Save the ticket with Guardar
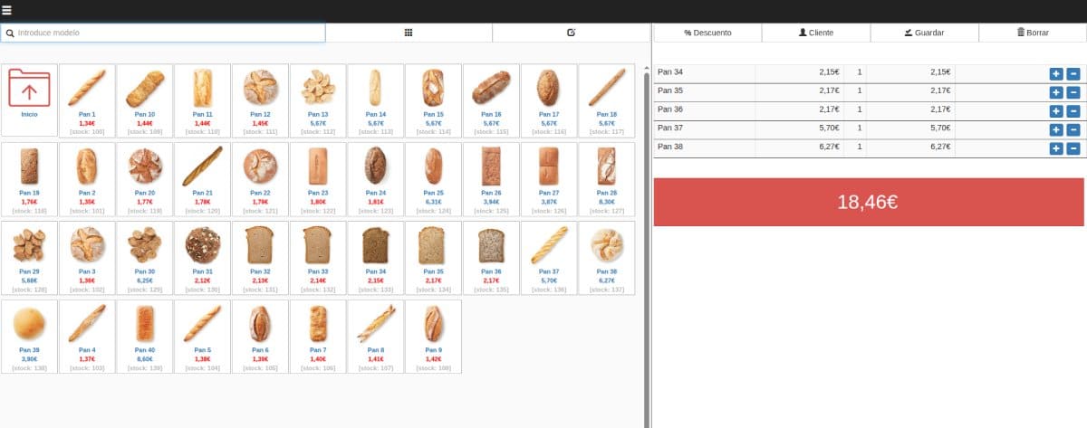The width and height of the screenshot is (1087, 428). pos(924,33)
